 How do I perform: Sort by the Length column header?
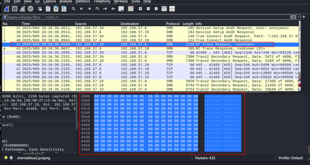pos(188,24)
